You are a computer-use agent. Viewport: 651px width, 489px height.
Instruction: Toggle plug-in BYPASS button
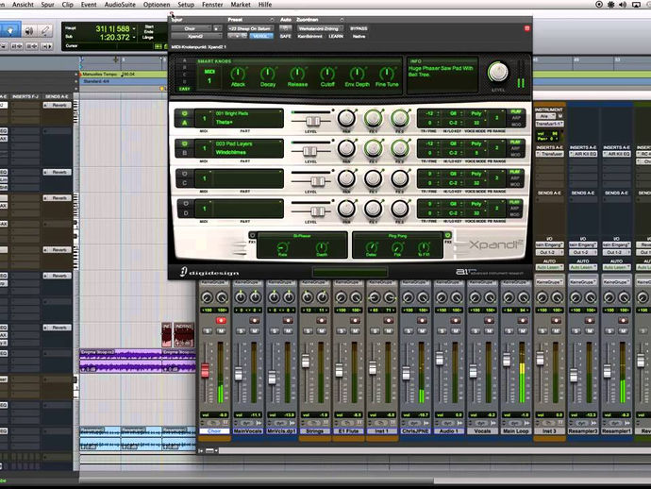pyautogui.click(x=359, y=28)
